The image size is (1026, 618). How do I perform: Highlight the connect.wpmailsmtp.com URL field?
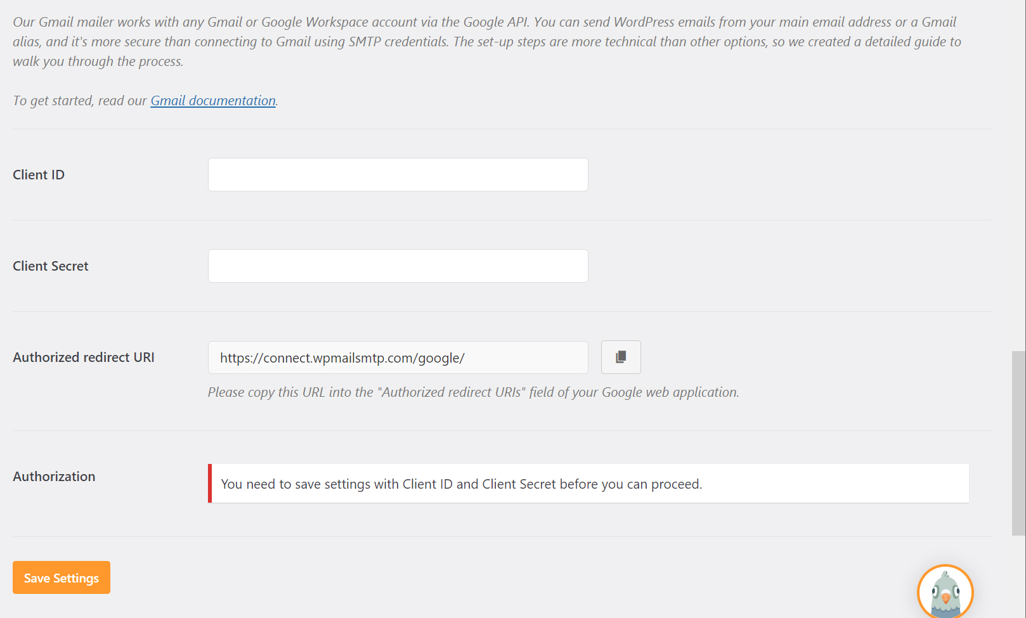[x=398, y=357]
